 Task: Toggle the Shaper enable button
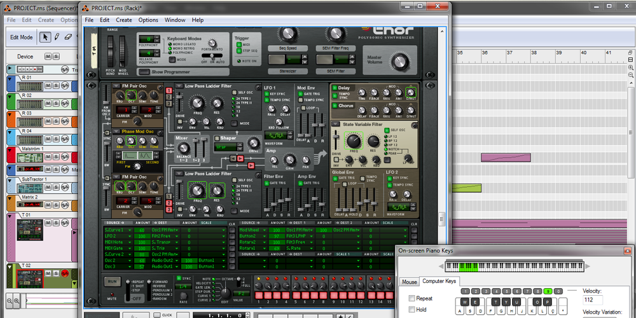pyautogui.click(x=217, y=138)
